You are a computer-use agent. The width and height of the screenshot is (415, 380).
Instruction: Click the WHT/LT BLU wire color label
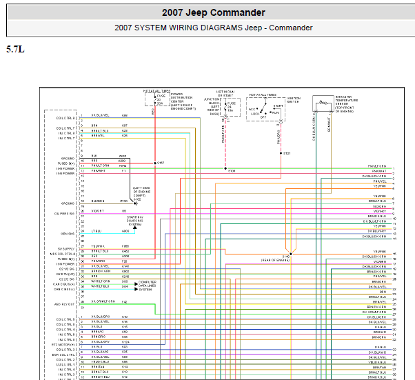tap(100, 286)
